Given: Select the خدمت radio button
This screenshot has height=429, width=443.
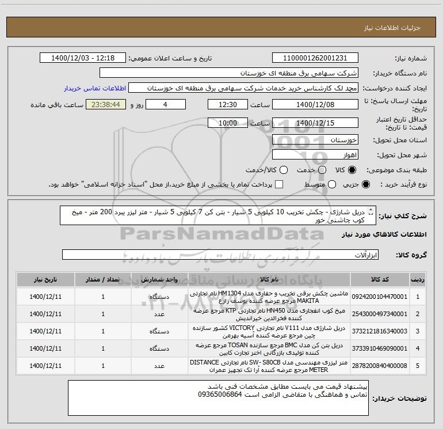Looking at the screenshot, I should 322,170.
